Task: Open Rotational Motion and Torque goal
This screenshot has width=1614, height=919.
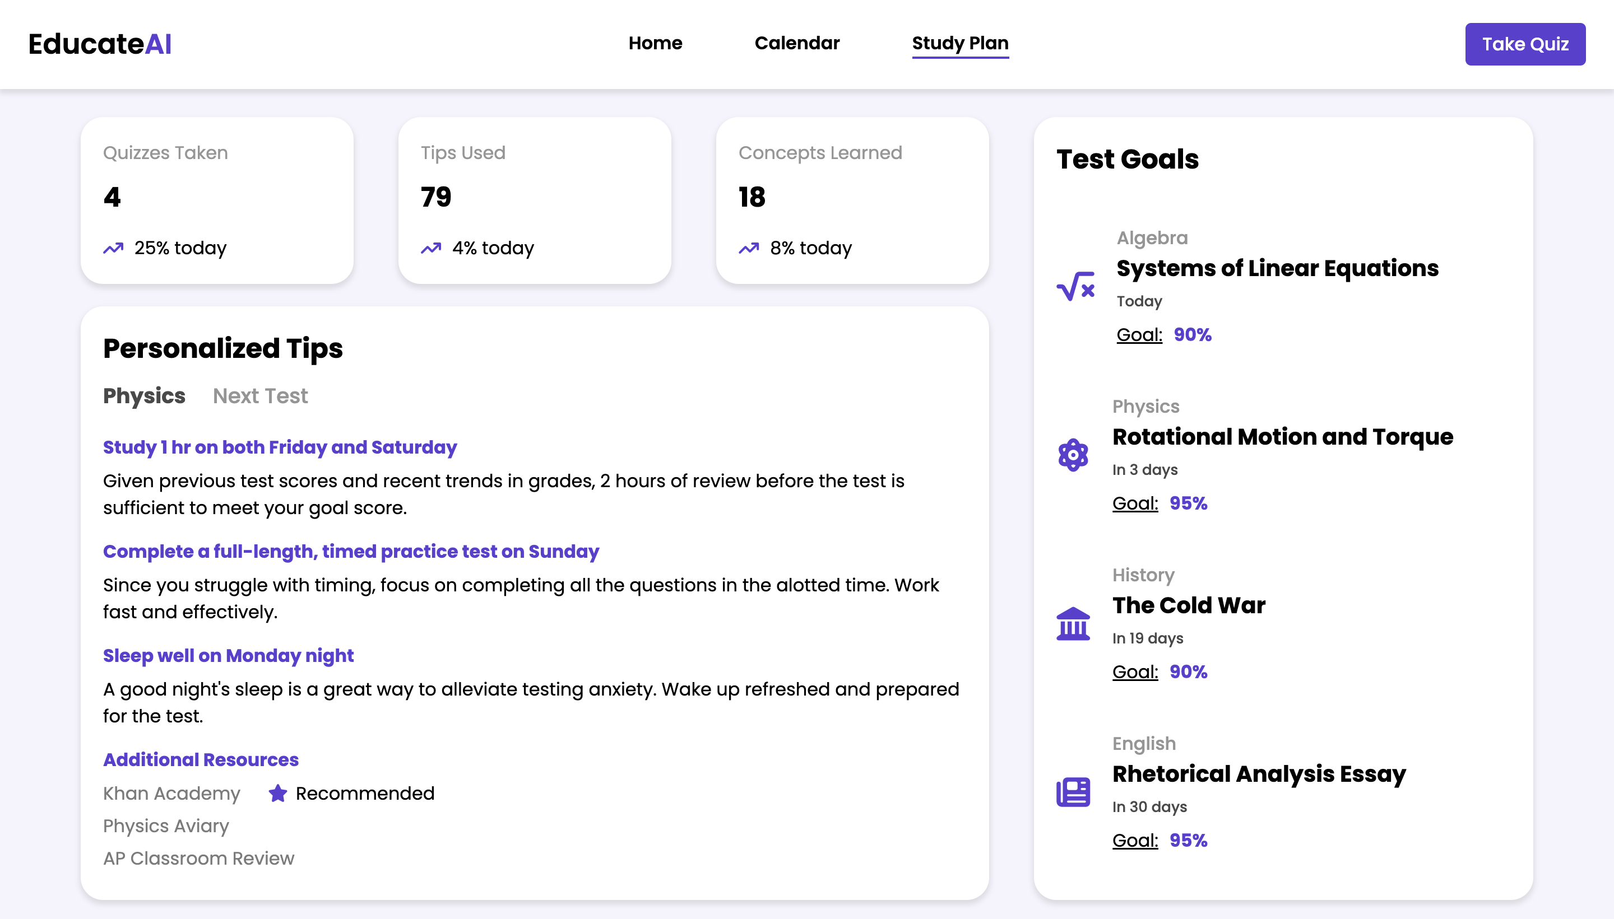Action: (1282, 437)
